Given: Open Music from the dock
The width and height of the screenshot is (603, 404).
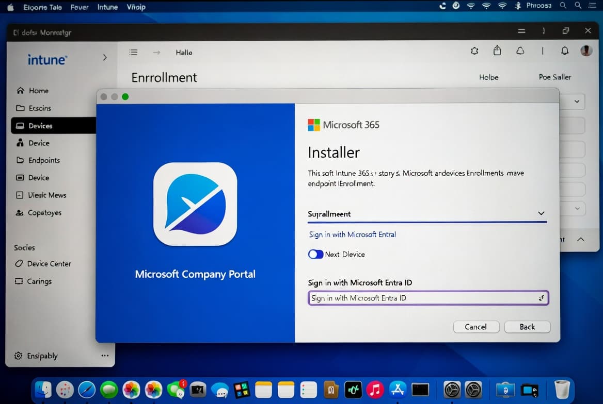Looking at the screenshot, I should (x=375, y=390).
